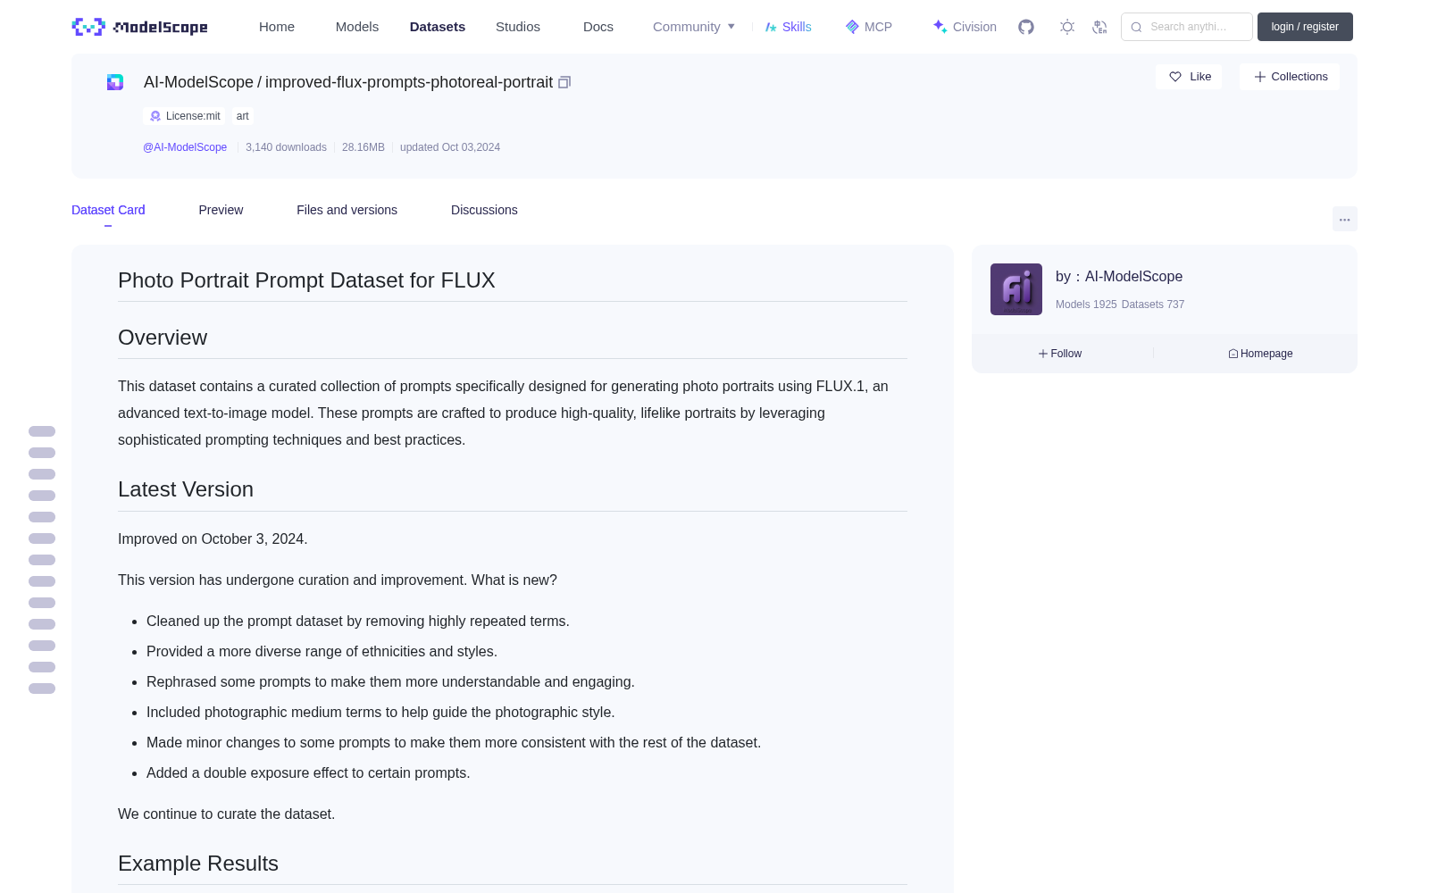Open the organization Homepage link
This screenshot has height=893, width=1429.
(x=1260, y=354)
